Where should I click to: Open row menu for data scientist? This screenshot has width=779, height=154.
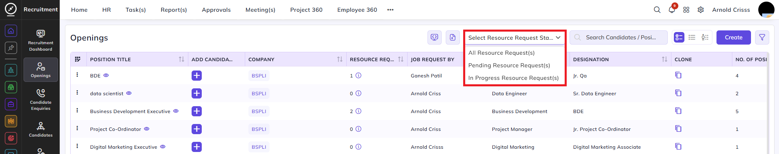click(77, 93)
